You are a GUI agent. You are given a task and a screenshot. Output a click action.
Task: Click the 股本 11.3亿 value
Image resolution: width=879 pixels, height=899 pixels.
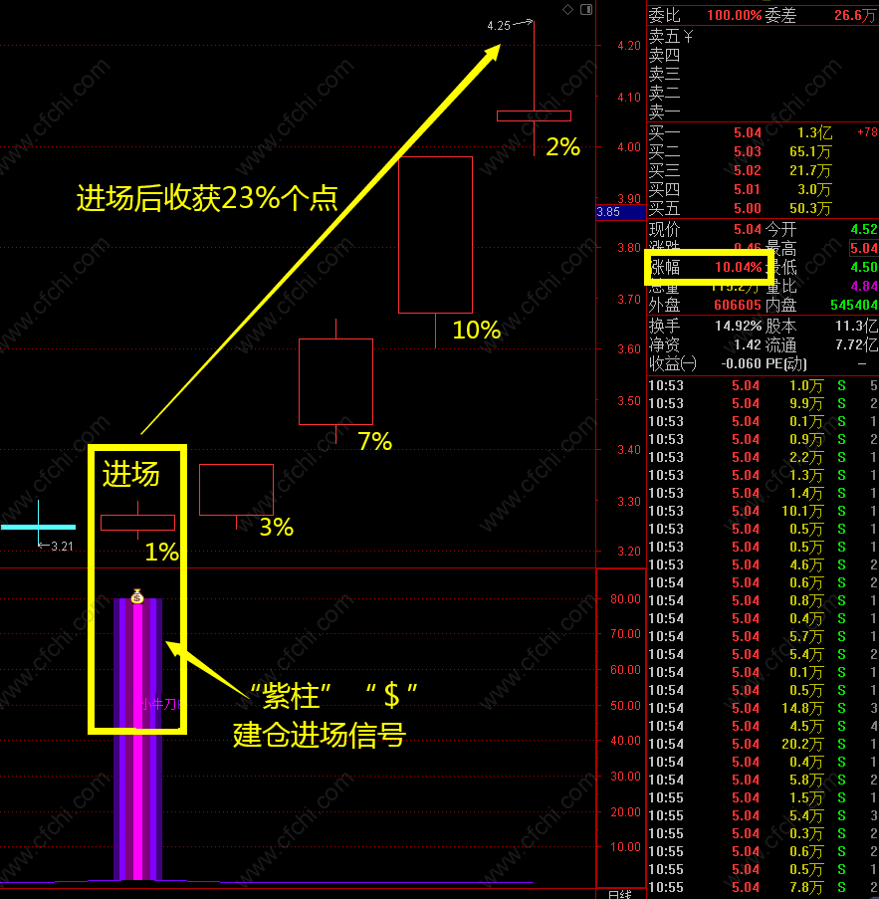[857, 327]
